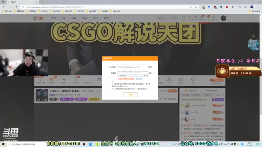The image size is (262, 147).
Task: Open the Windows Start button
Action: (x=3, y=144)
